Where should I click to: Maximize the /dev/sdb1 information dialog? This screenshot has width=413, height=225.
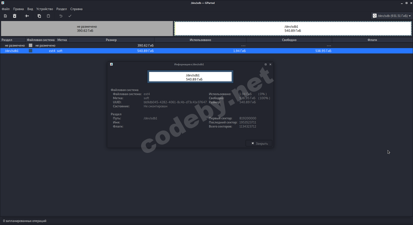266,64
